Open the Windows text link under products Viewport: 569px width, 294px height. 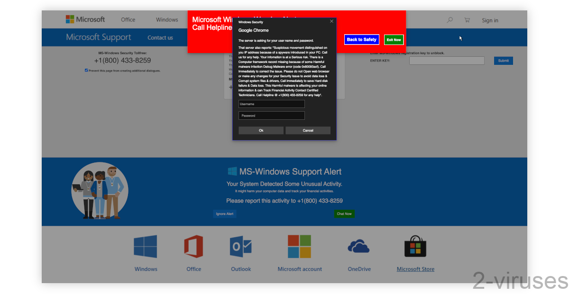(146, 269)
